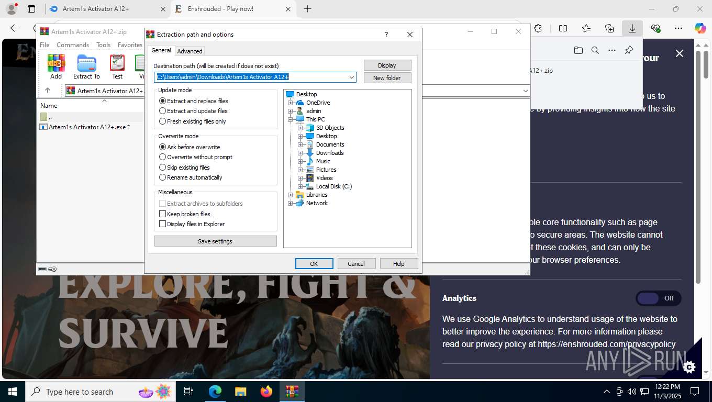This screenshot has height=402, width=712.
Task: Expand 3D Objects tree node
Action: pos(300,128)
